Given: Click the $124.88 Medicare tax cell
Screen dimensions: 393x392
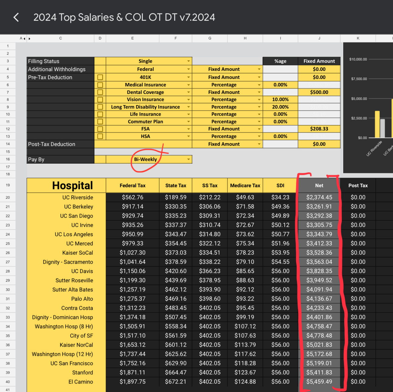Looking at the screenshot, I should [x=245, y=382].
